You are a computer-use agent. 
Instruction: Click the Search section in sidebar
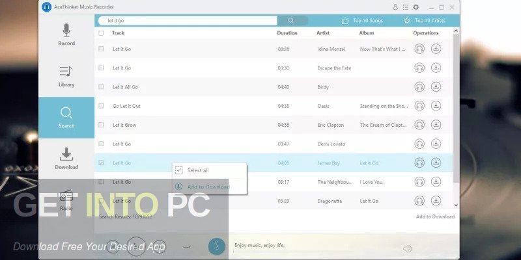(x=66, y=118)
